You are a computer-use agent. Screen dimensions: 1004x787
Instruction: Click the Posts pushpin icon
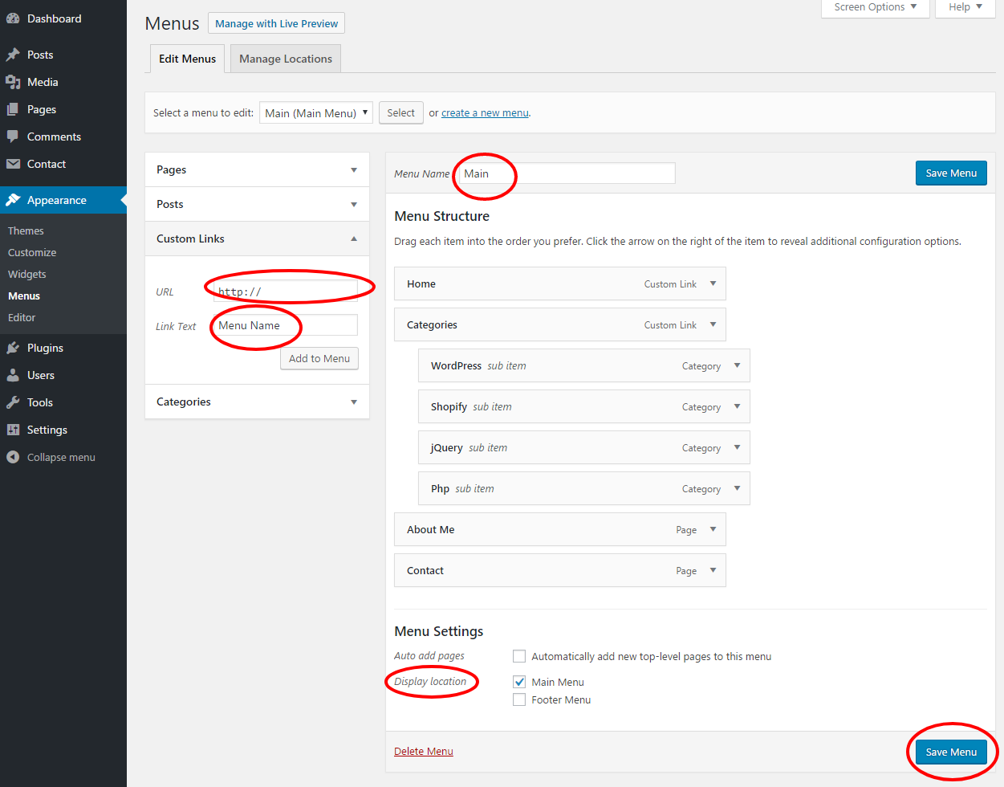[x=13, y=55]
